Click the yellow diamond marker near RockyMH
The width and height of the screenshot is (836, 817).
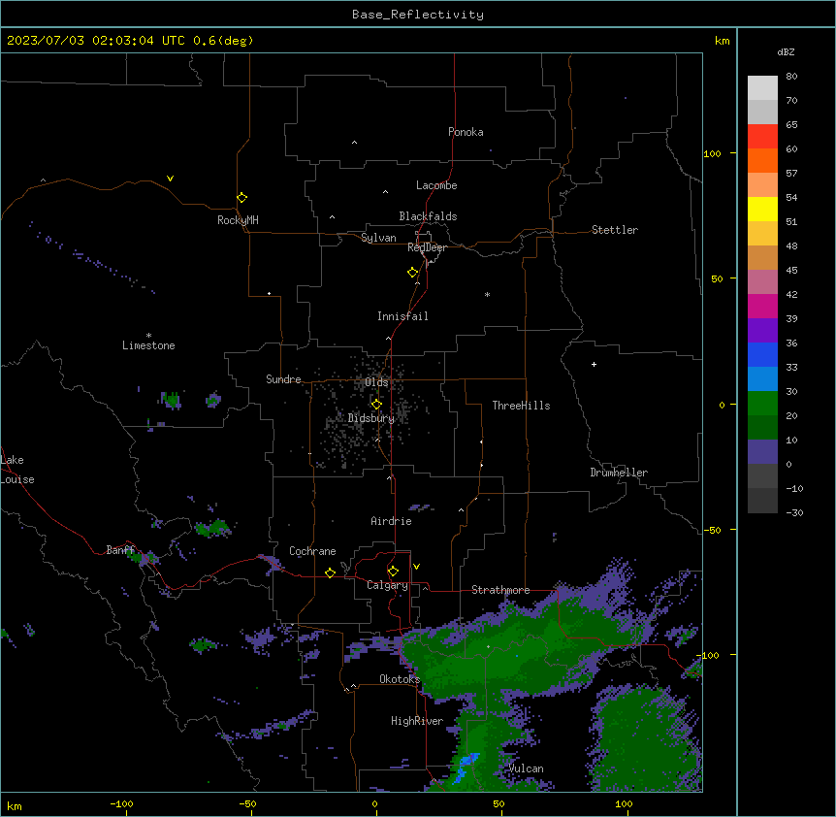tap(242, 198)
